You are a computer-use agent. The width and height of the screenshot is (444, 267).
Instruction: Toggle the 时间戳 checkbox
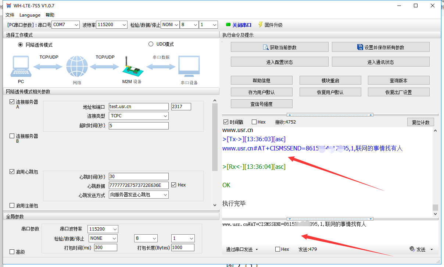226,122
